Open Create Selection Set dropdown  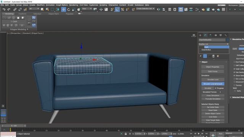coord(145,9)
